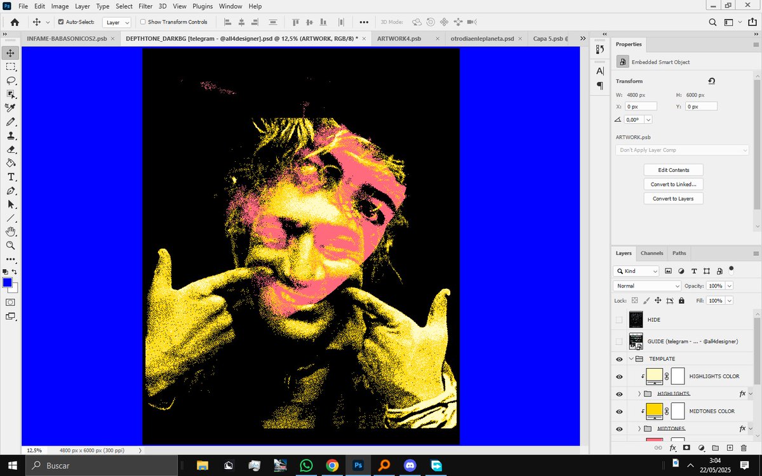
Task: Select the Hand tool
Action: (x=11, y=232)
